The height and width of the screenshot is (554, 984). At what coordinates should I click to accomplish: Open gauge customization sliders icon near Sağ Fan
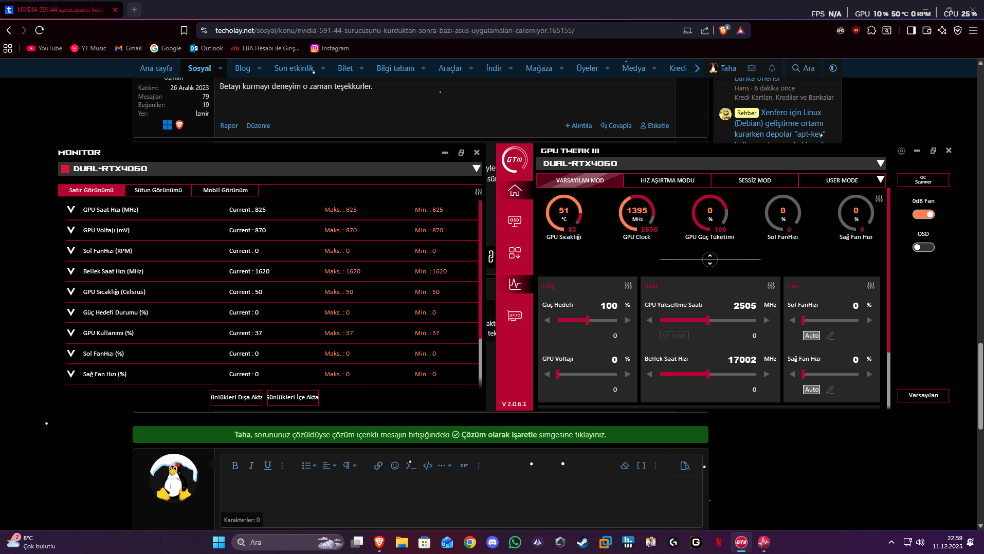tap(879, 199)
